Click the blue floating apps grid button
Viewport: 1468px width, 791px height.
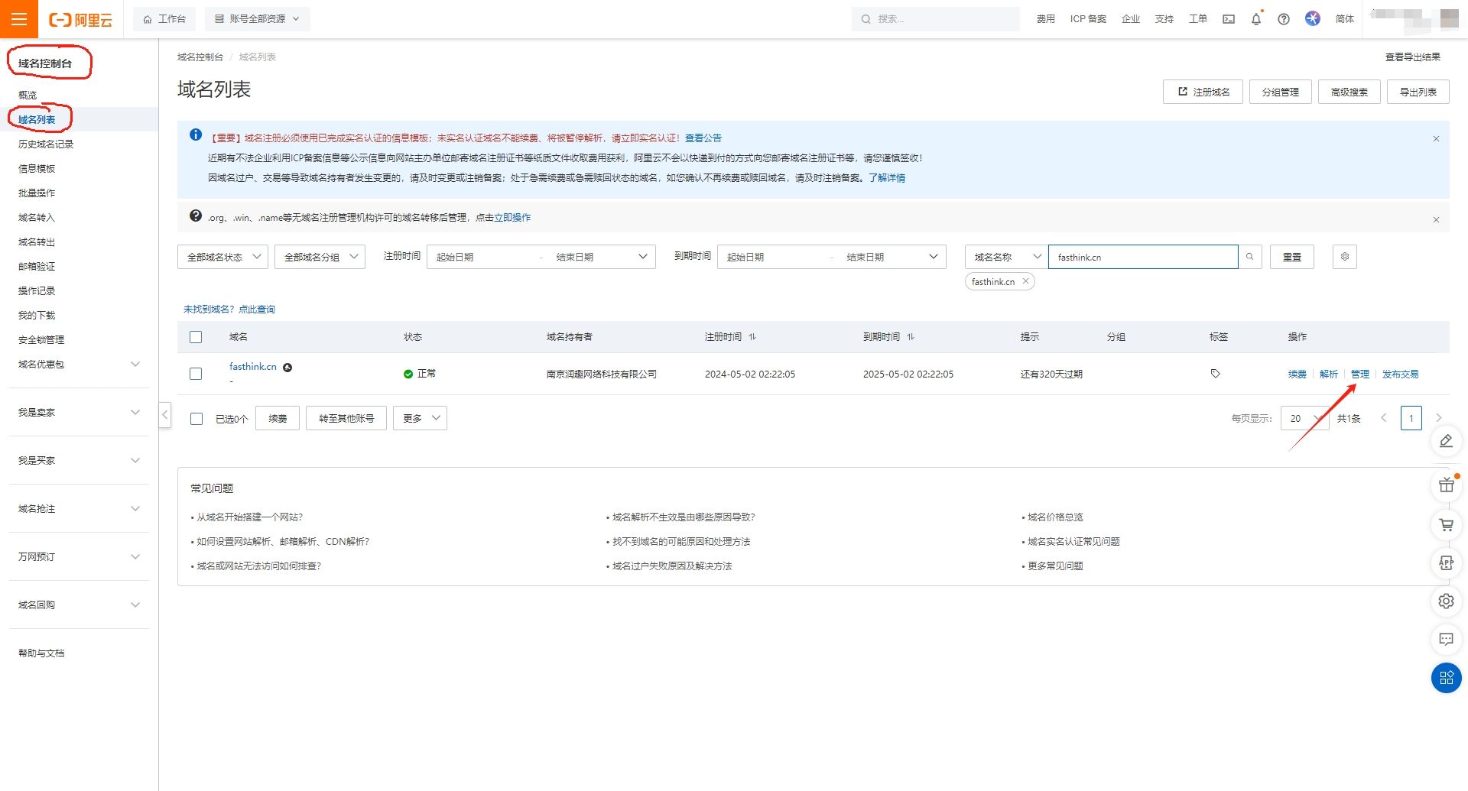click(x=1446, y=678)
